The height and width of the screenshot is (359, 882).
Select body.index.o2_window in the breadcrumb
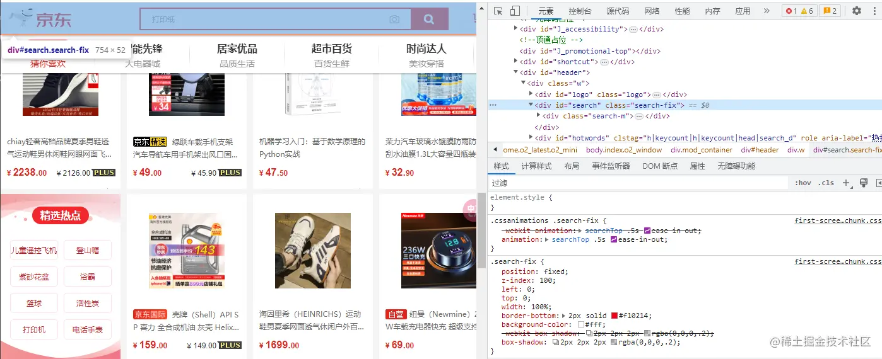[624, 150]
